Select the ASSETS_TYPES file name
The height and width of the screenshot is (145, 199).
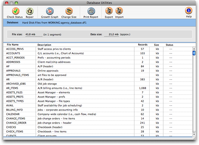(15, 101)
